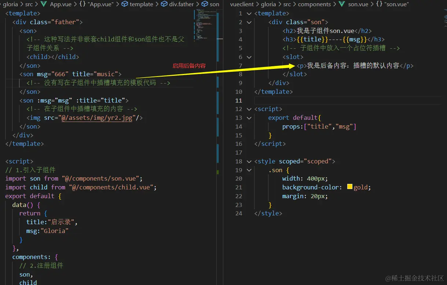Select the div.father symbol in breadcrumb
Image resolution: width=447 pixels, height=285 pixels.
tap(177, 4)
